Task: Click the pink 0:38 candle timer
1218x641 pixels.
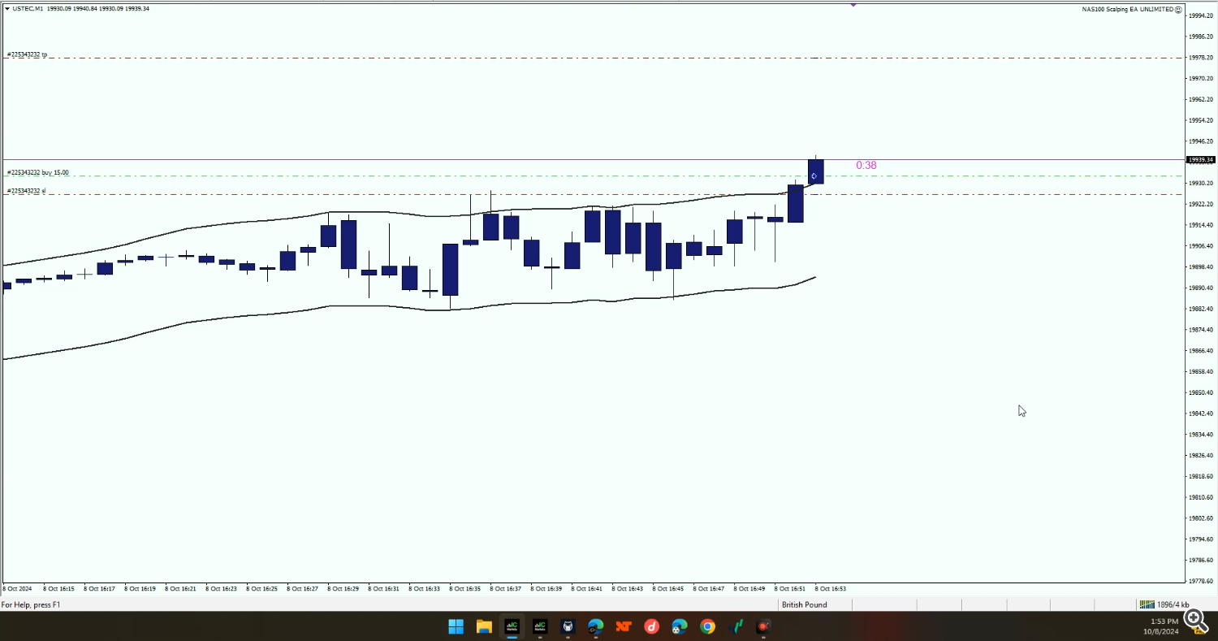Action: [x=866, y=165]
